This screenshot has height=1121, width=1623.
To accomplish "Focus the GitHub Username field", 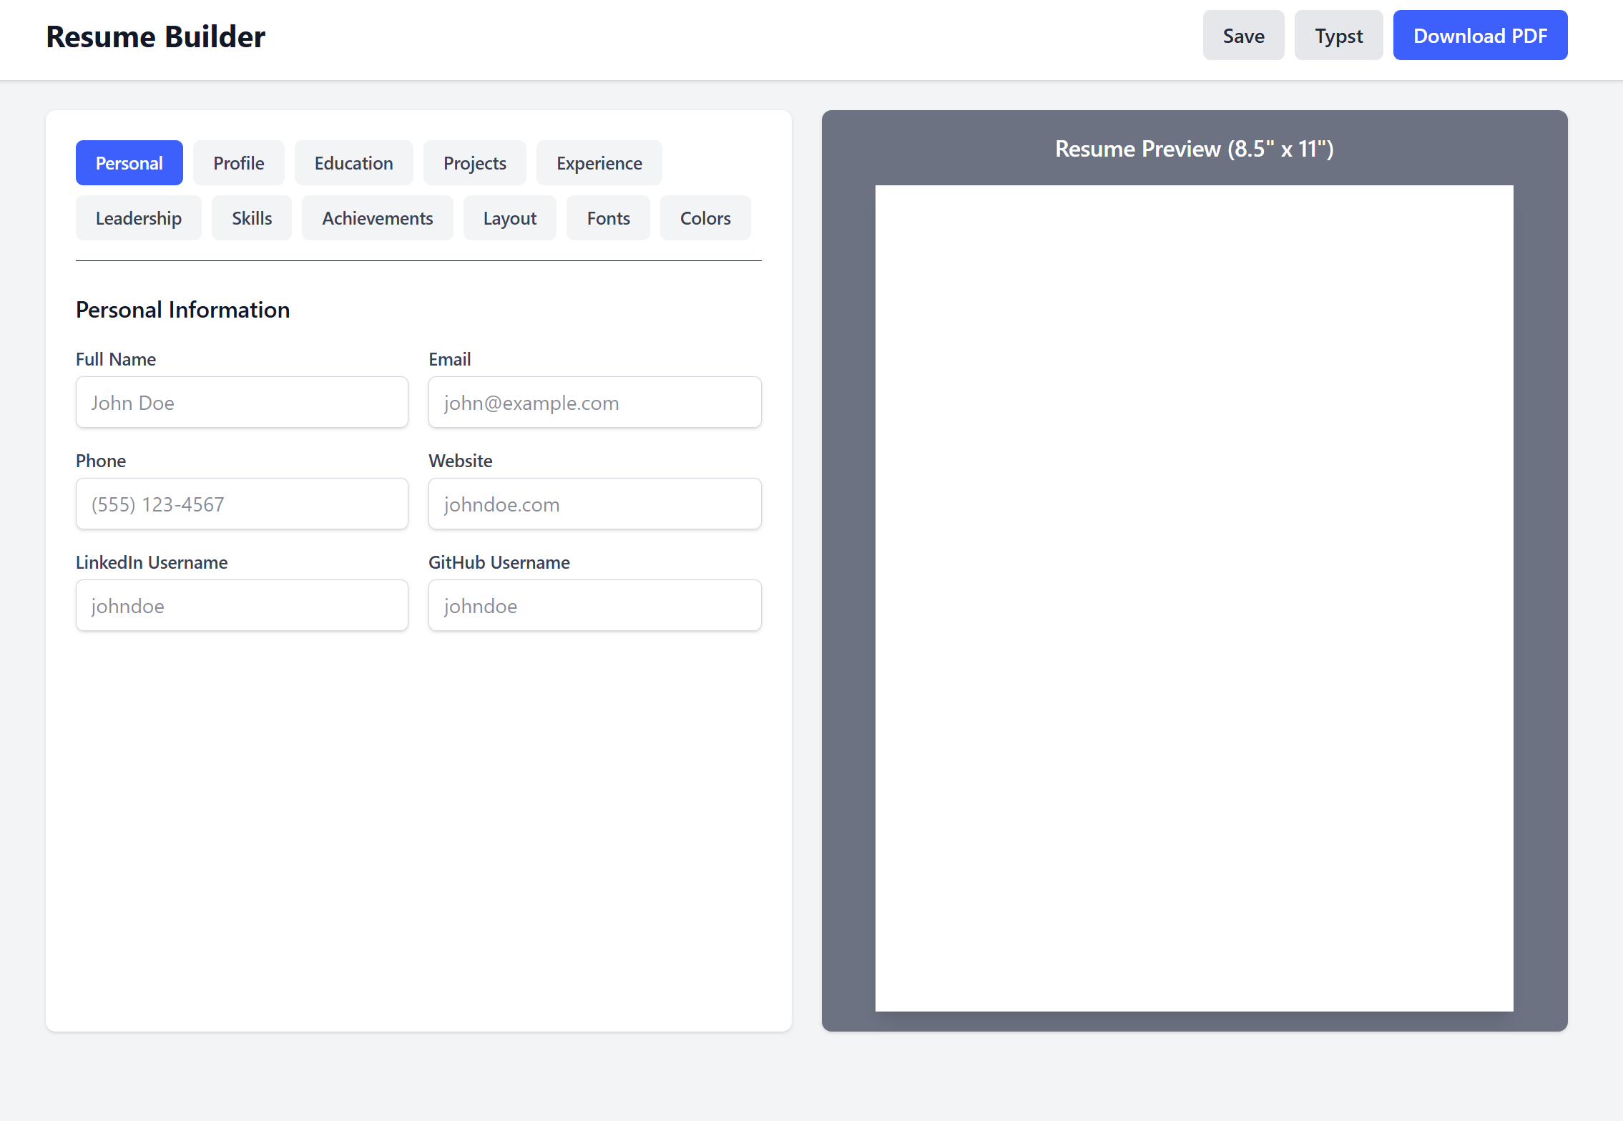I will coord(594,605).
